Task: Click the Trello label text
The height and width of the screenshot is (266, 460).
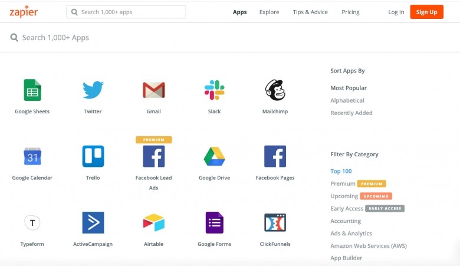Action: tap(93, 178)
